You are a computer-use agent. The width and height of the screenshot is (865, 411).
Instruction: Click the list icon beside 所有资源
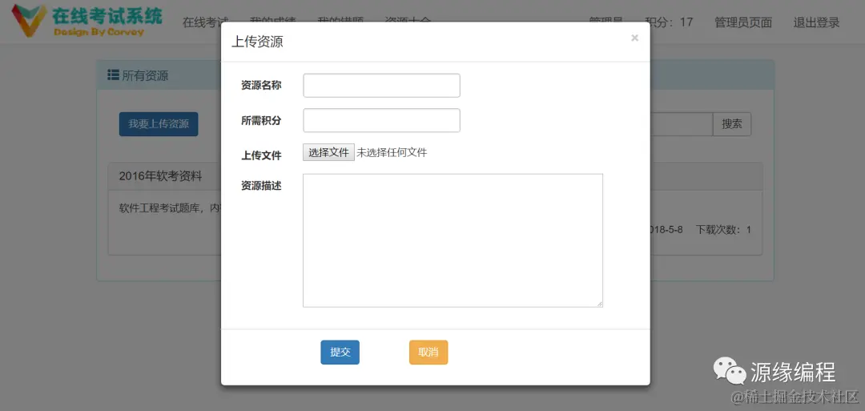tap(113, 75)
